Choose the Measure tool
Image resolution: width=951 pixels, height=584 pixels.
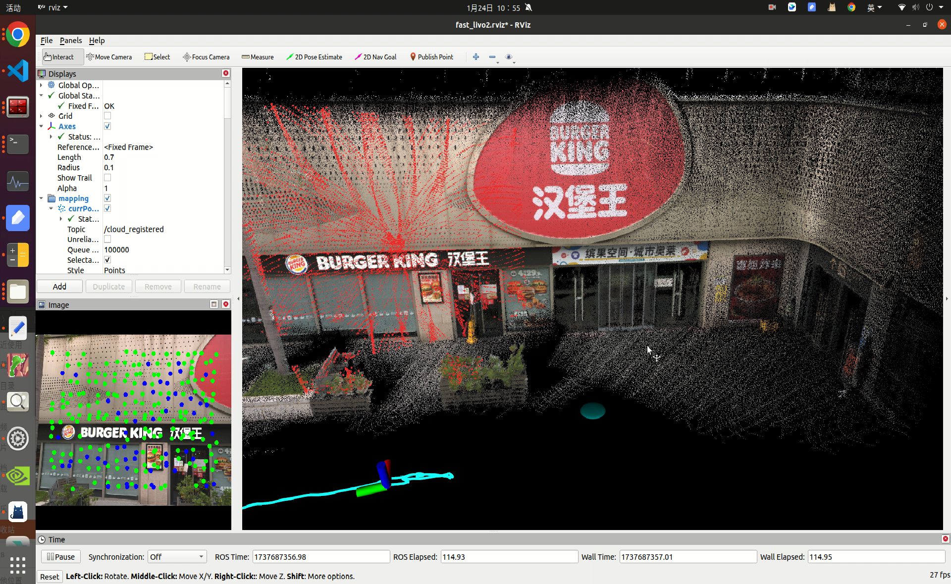tap(258, 57)
